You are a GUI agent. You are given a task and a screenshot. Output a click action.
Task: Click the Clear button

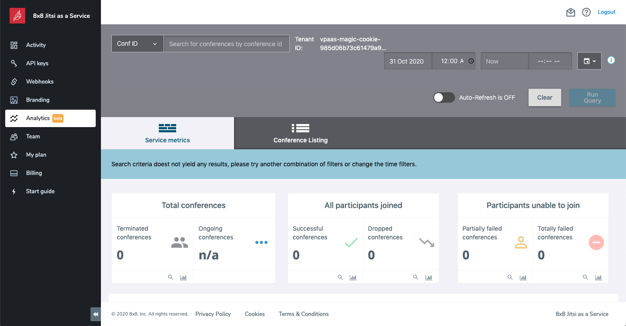tap(545, 97)
